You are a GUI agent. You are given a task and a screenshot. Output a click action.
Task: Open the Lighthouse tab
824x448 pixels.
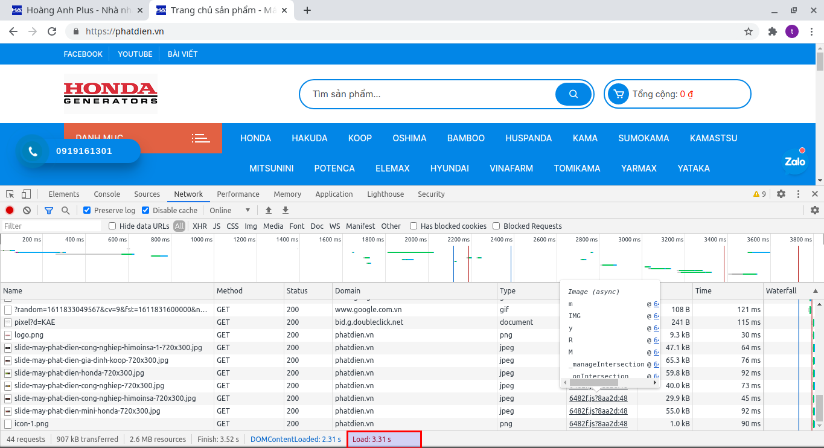click(386, 194)
